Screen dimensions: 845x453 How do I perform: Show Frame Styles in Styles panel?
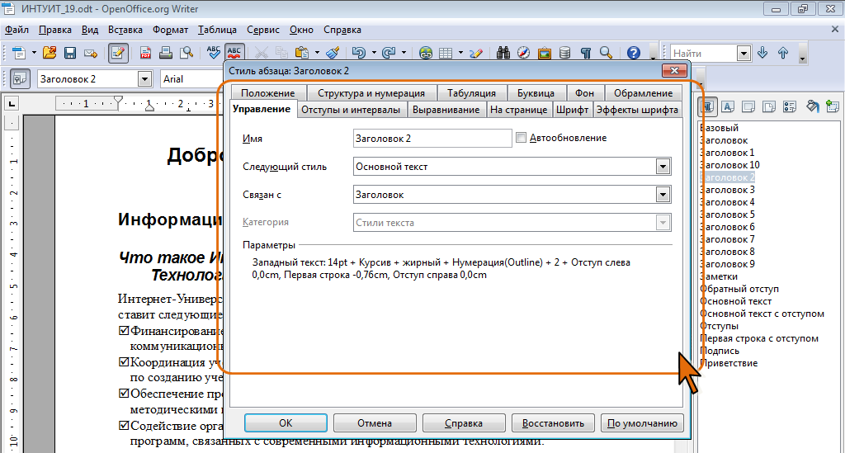(x=748, y=106)
